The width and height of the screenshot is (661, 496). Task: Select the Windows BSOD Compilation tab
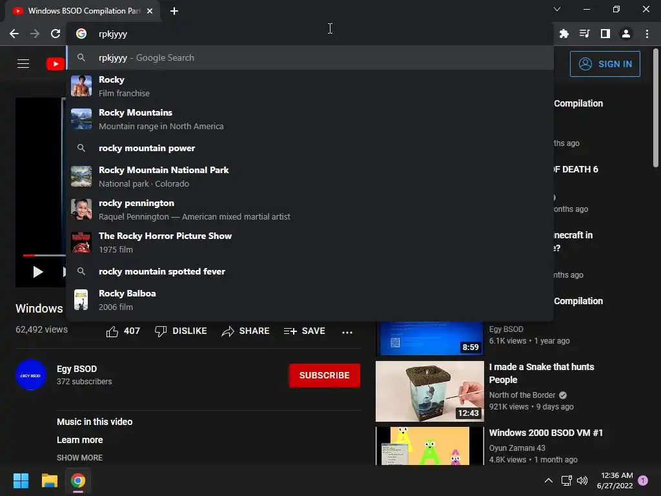(82, 11)
